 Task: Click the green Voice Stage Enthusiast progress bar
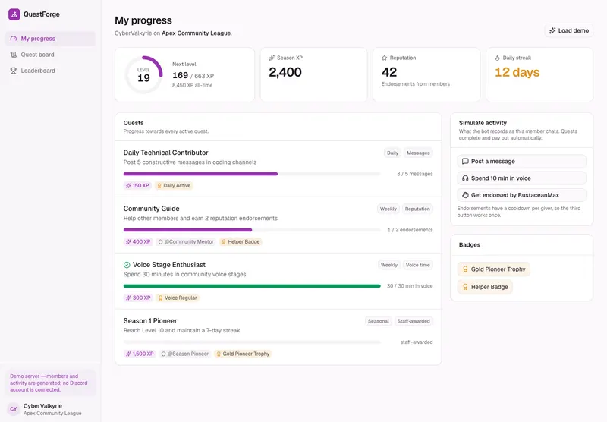(252, 286)
